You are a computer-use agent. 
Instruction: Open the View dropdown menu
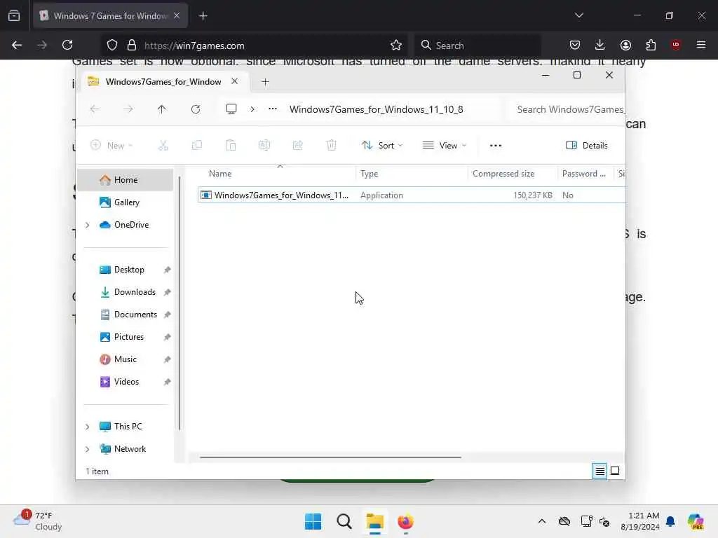(x=444, y=146)
